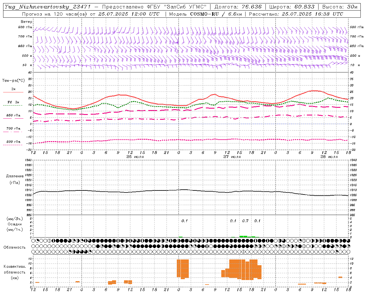Click the Давление panel label

click(15, 176)
